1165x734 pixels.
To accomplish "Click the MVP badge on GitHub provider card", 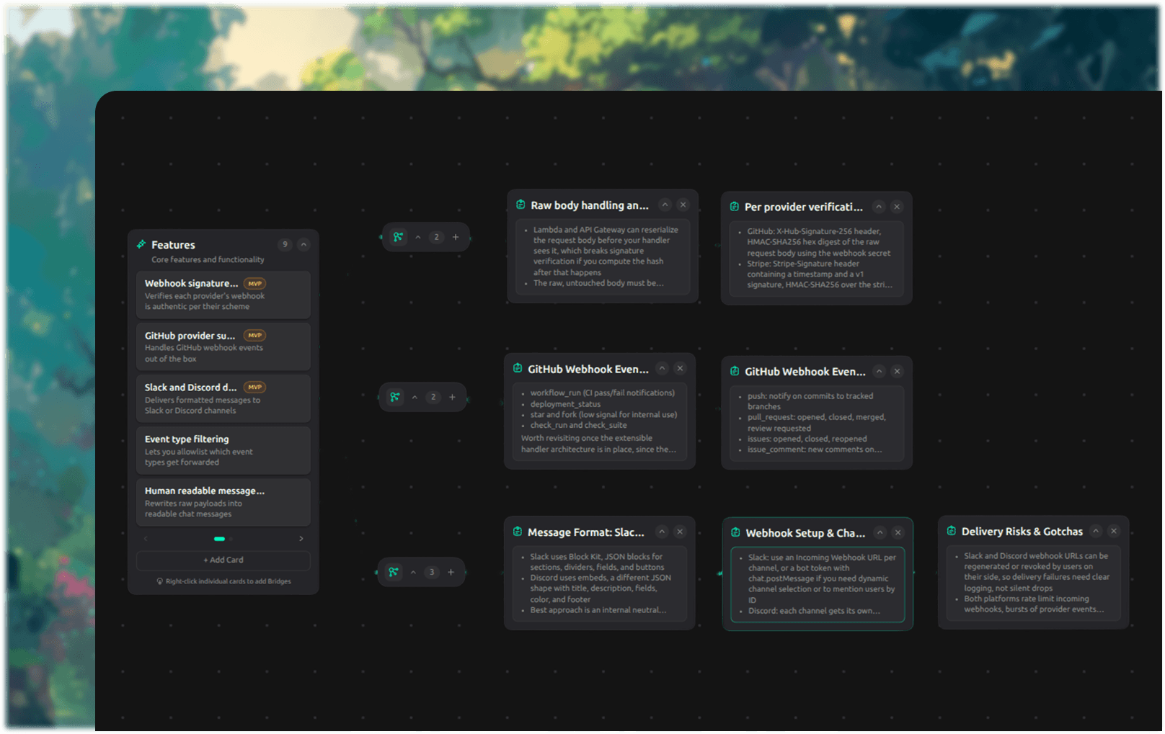I will click(254, 335).
